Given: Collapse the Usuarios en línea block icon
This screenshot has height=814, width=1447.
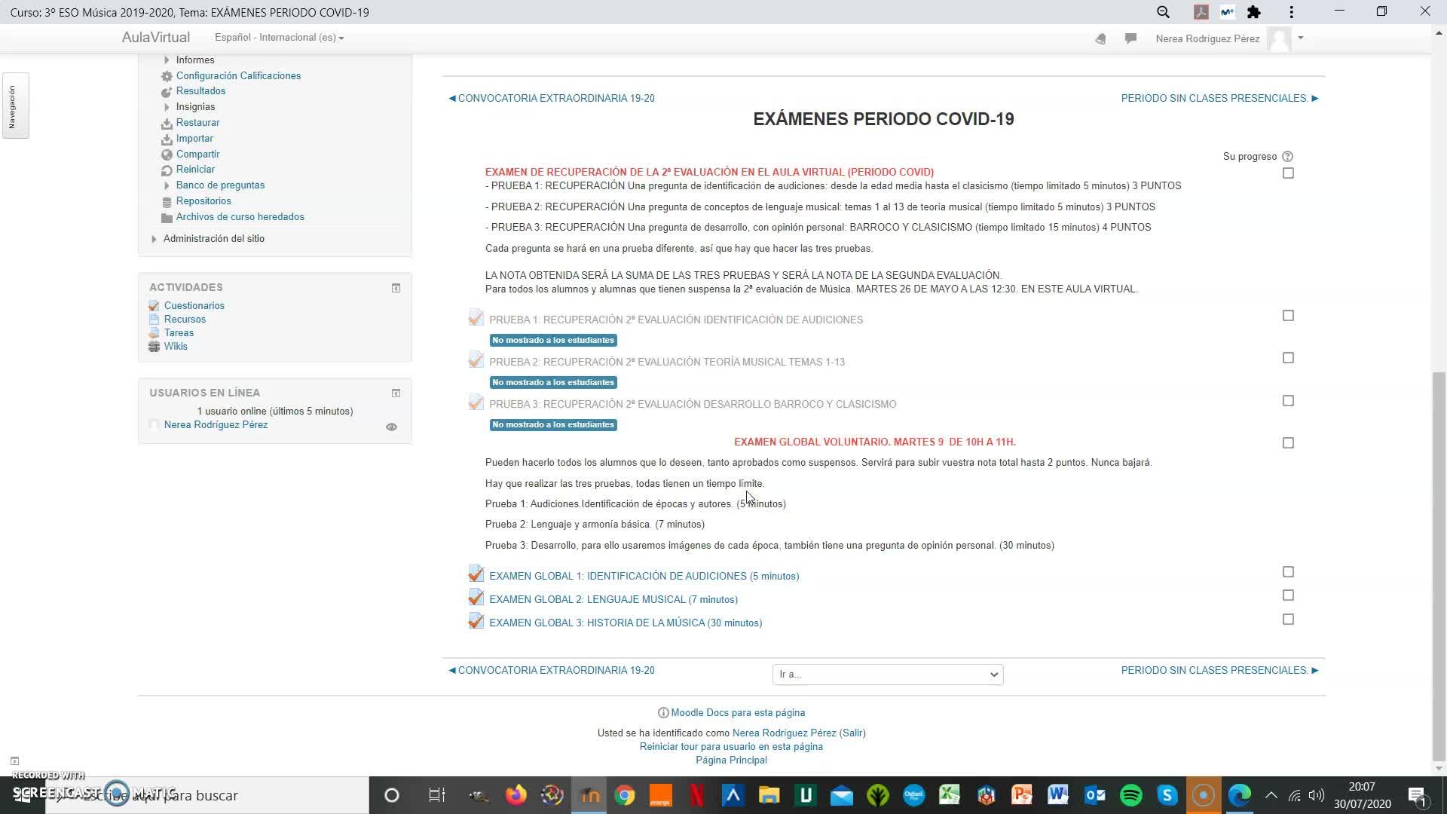Looking at the screenshot, I should 396,393.
